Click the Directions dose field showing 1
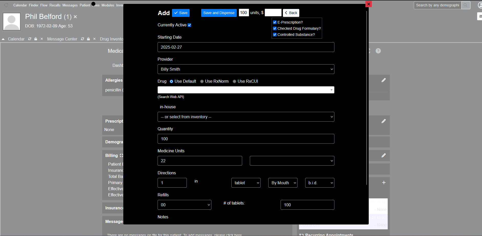This screenshot has height=236, width=482. tap(172, 183)
